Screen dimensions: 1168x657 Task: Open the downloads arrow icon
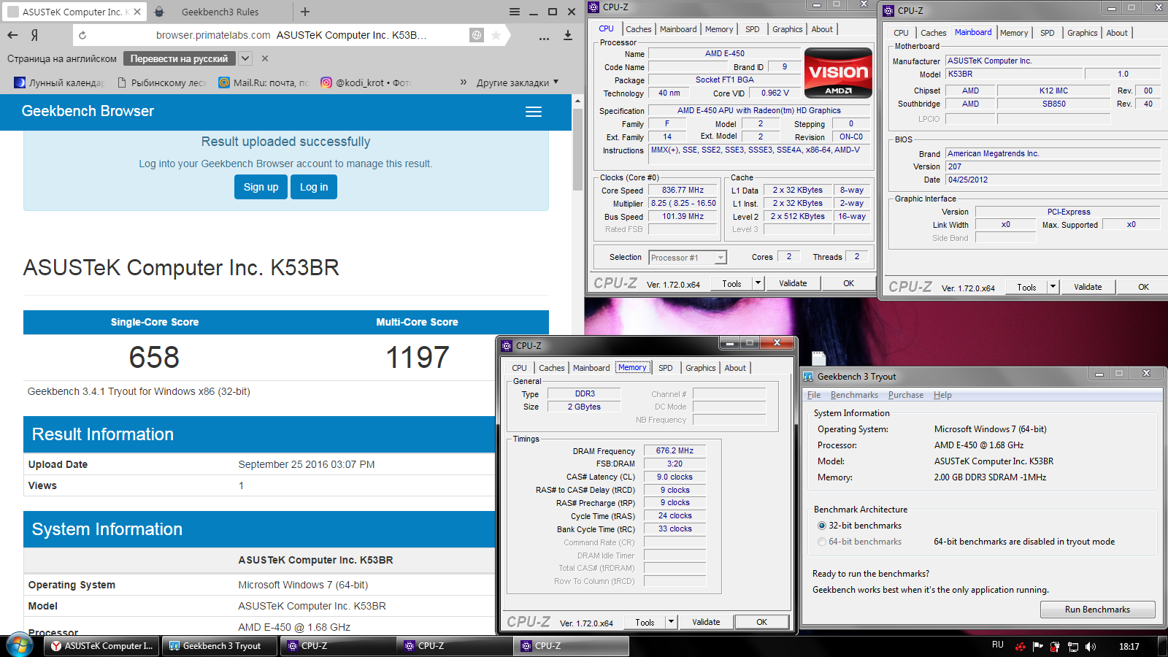click(568, 35)
